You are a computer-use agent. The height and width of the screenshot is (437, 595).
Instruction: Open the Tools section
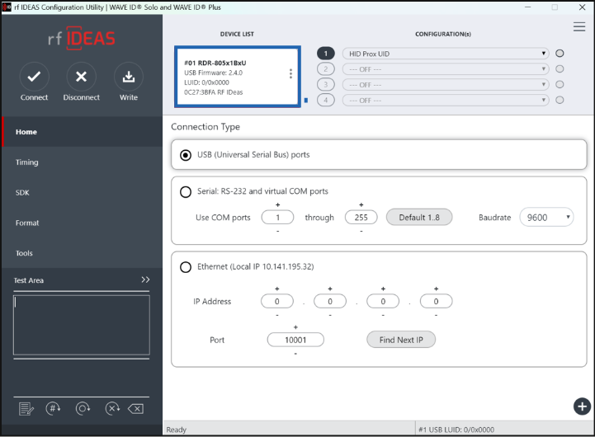point(82,253)
